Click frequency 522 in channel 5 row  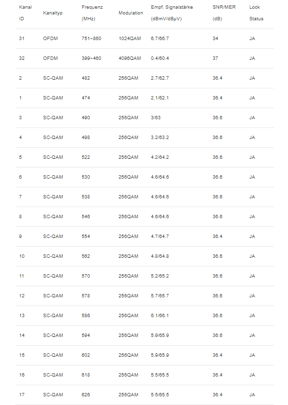coord(86,157)
